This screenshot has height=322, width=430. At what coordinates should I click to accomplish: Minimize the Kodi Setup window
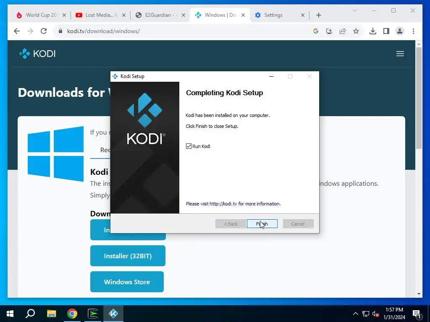(271, 76)
